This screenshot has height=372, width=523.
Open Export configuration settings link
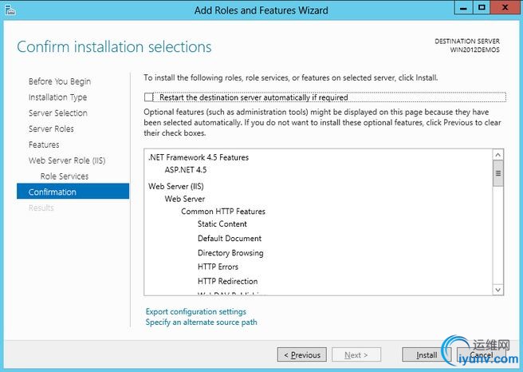tap(195, 311)
